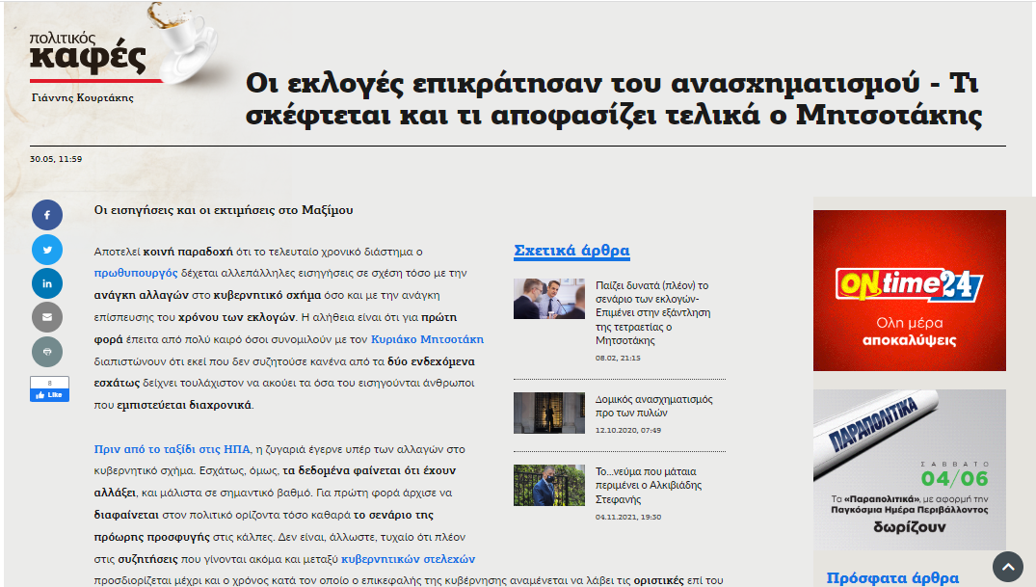
Task: Share article on LinkedIn icon
Action: click(46, 283)
